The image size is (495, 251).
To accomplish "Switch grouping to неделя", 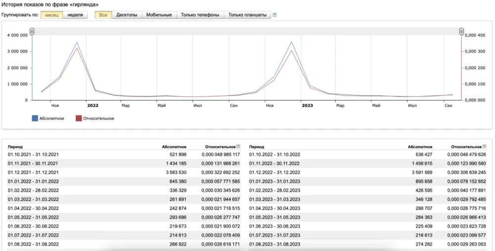I will click(75, 15).
